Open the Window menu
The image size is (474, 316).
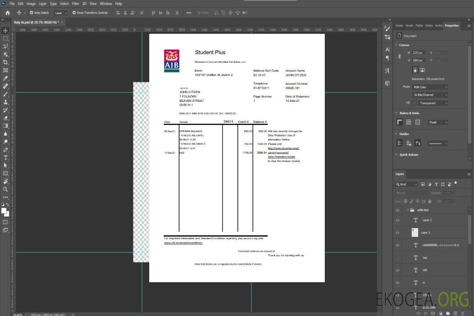tap(106, 4)
